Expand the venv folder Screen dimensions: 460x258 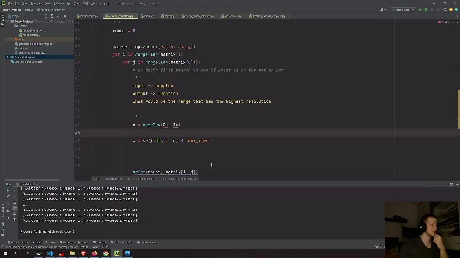click(11, 39)
